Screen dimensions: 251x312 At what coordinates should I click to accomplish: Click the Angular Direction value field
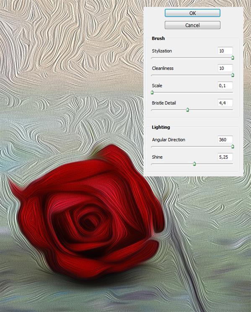coord(225,139)
